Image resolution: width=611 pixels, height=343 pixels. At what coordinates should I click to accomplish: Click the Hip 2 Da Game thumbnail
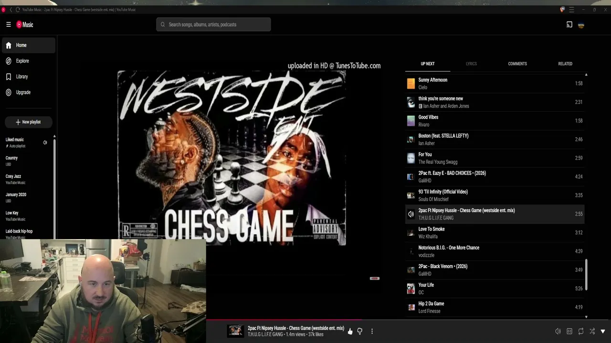tap(411, 307)
